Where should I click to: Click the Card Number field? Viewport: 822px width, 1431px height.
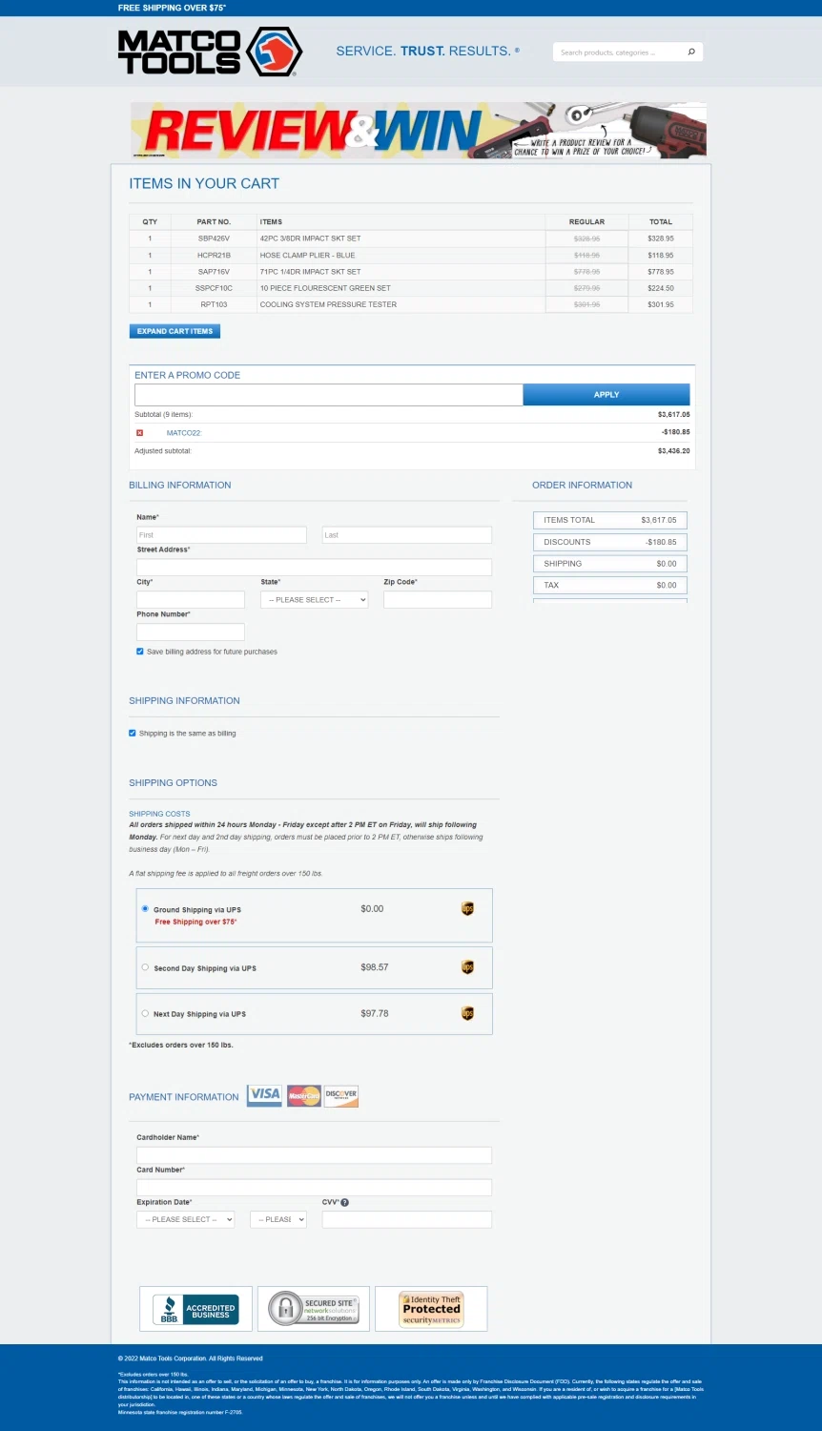[314, 1188]
